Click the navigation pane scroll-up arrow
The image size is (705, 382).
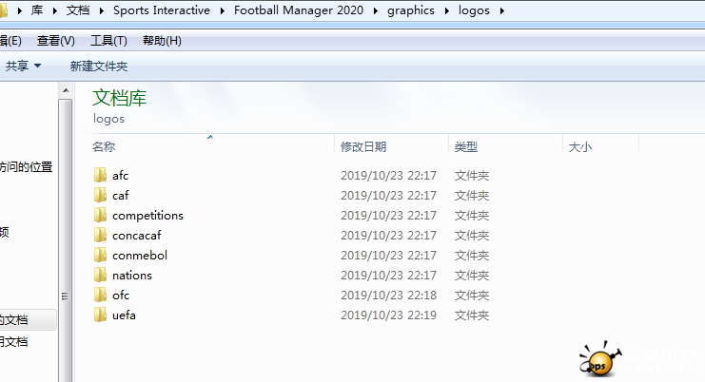click(66, 90)
